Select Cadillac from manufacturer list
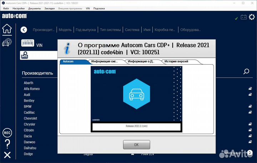The height and width of the screenshot is (163, 257). 29,112
